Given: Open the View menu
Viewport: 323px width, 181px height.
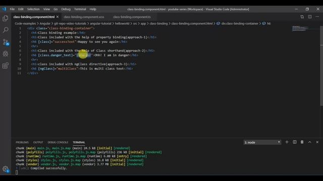Looking at the screenshot, I should pyautogui.click(x=46, y=9).
